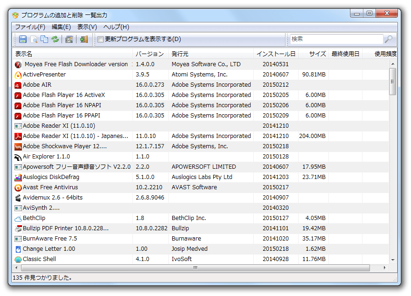Click the Adobe Flash Player 16 NPAPI icon
Image resolution: width=411 pixels, height=296 pixels.
point(18,105)
